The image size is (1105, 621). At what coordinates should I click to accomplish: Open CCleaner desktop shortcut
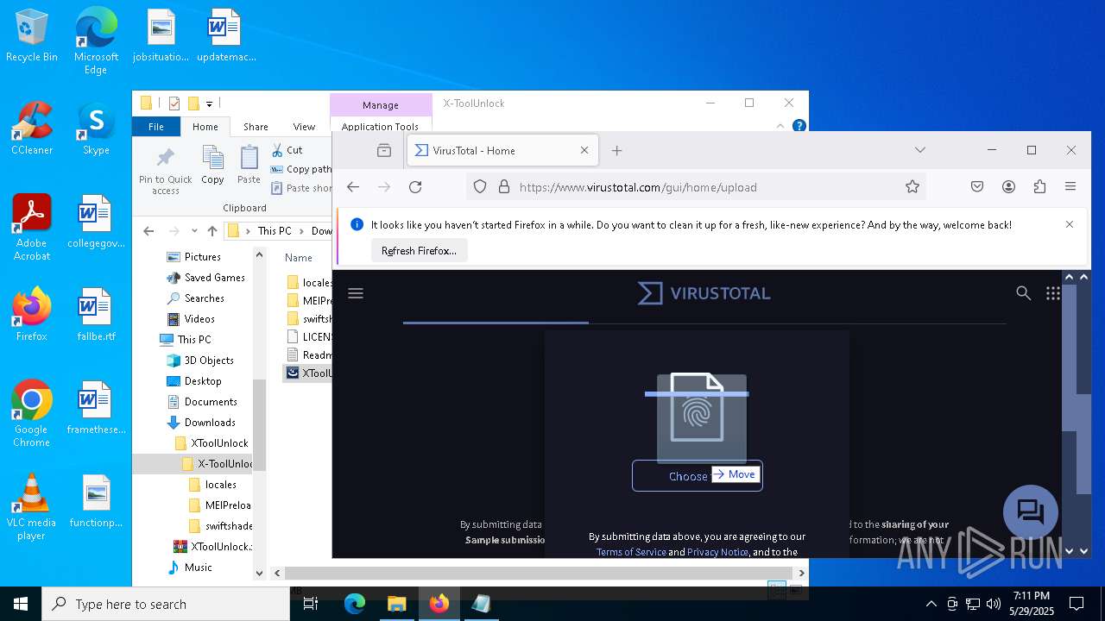click(32, 129)
